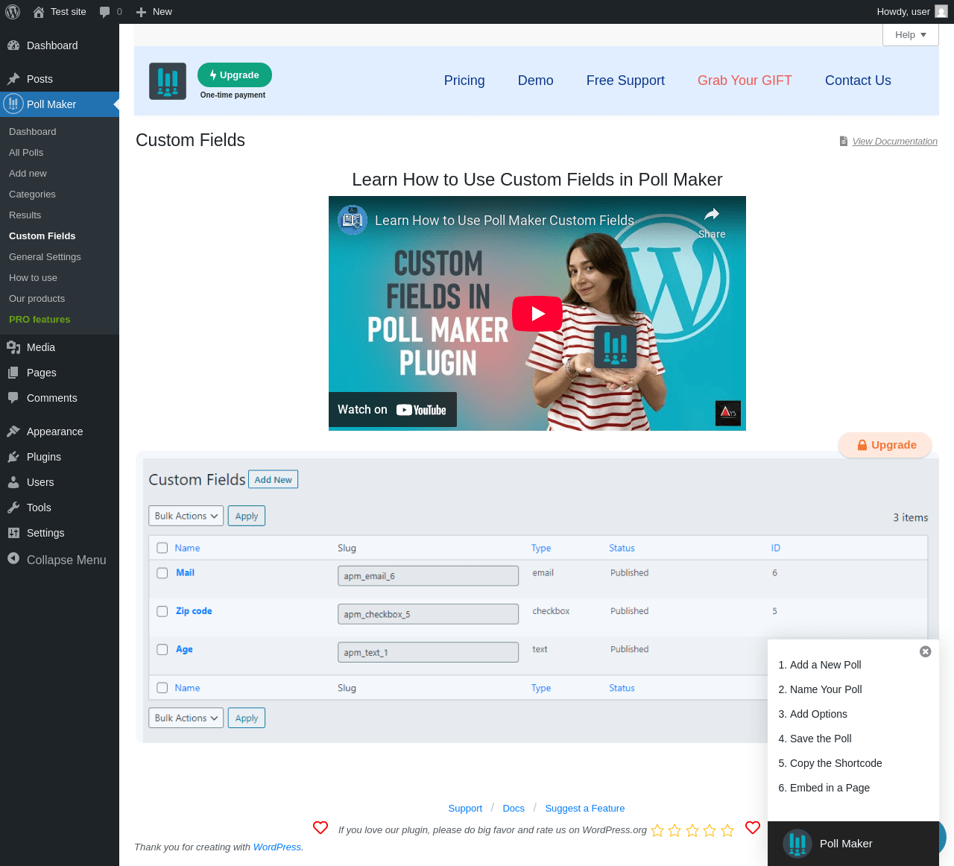Click the video Share arrow icon

coord(712,215)
